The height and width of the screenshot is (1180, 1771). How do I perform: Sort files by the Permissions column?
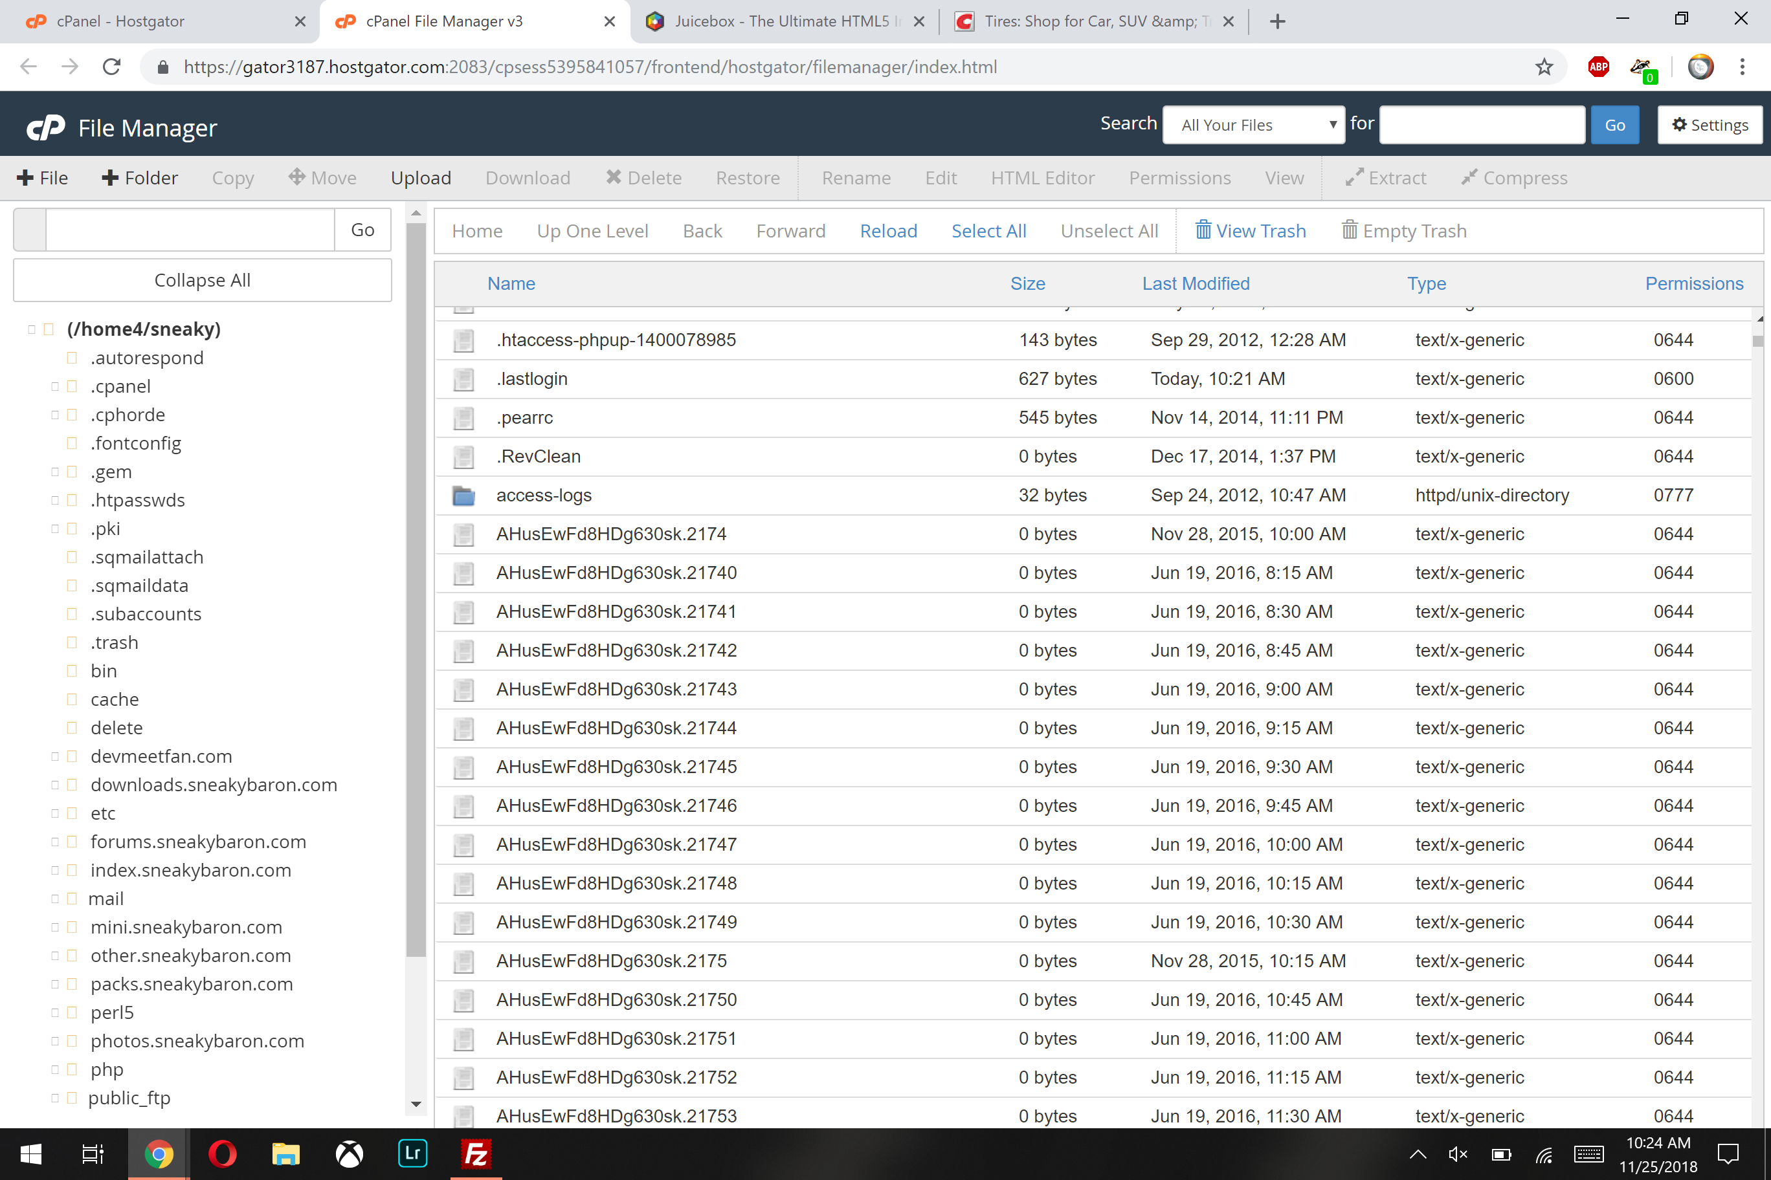(x=1694, y=284)
